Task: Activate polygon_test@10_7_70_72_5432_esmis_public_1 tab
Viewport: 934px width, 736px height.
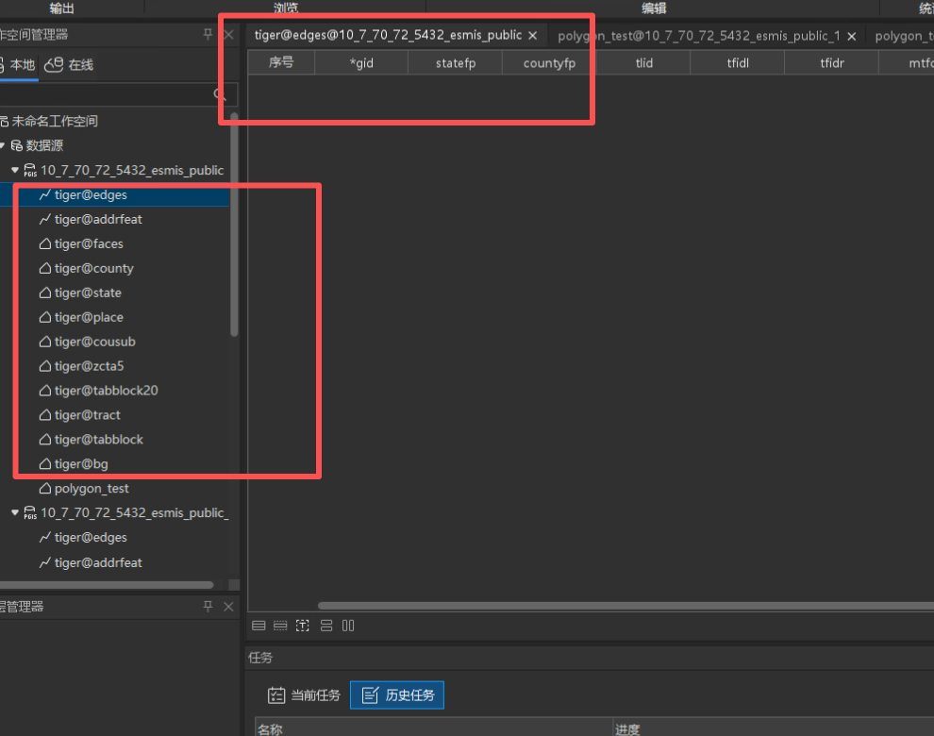Action: click(699, 36)
